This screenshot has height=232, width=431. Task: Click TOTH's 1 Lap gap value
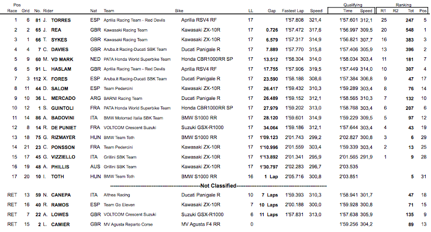point(271,177)
